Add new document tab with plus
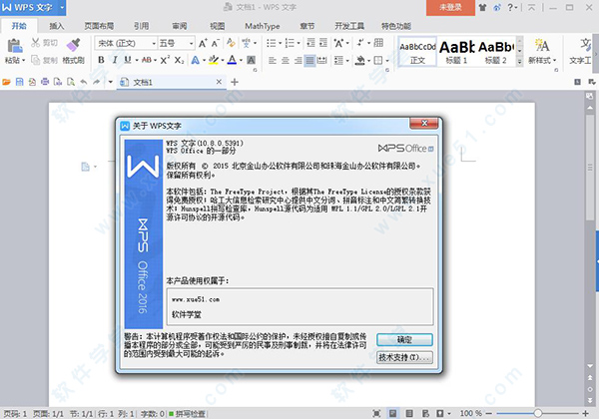Viewport: 599px width, 419px height. pyautogui.click(x=235, y=82)
